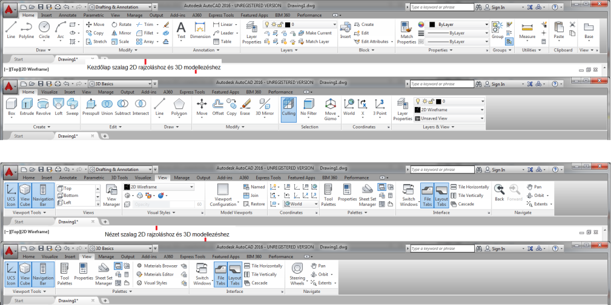Pick the Stretch tool

coord(96,42)
